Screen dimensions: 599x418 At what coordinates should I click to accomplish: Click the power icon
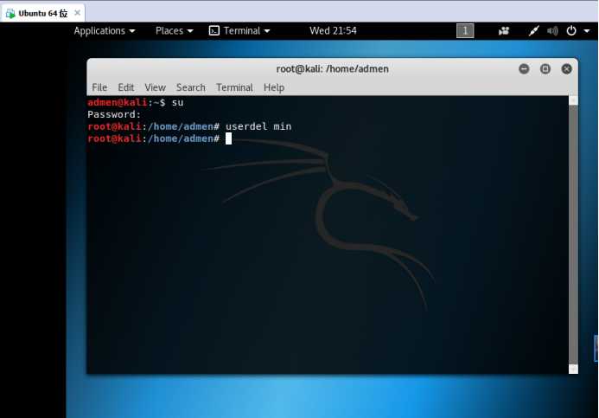pos(571,30)
